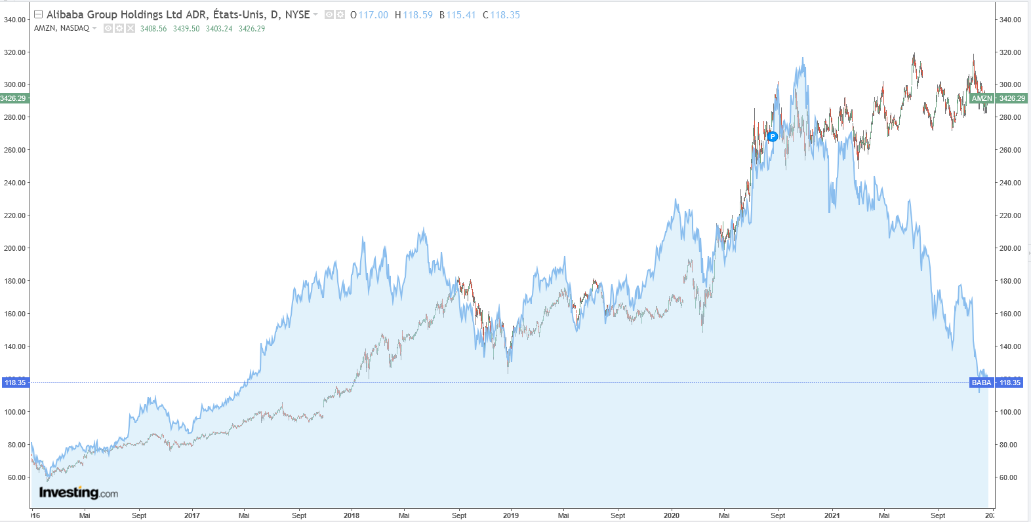Click the Alibaba open value 117.00

pyautogui.click(x=373, y=15)
